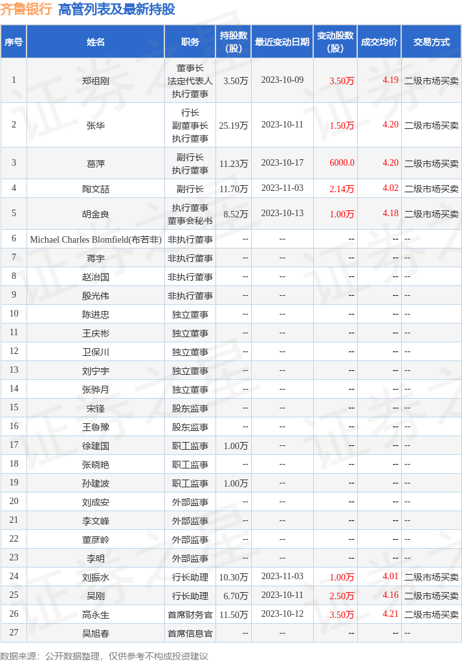Click the name 徐建国

click(95, 446)
